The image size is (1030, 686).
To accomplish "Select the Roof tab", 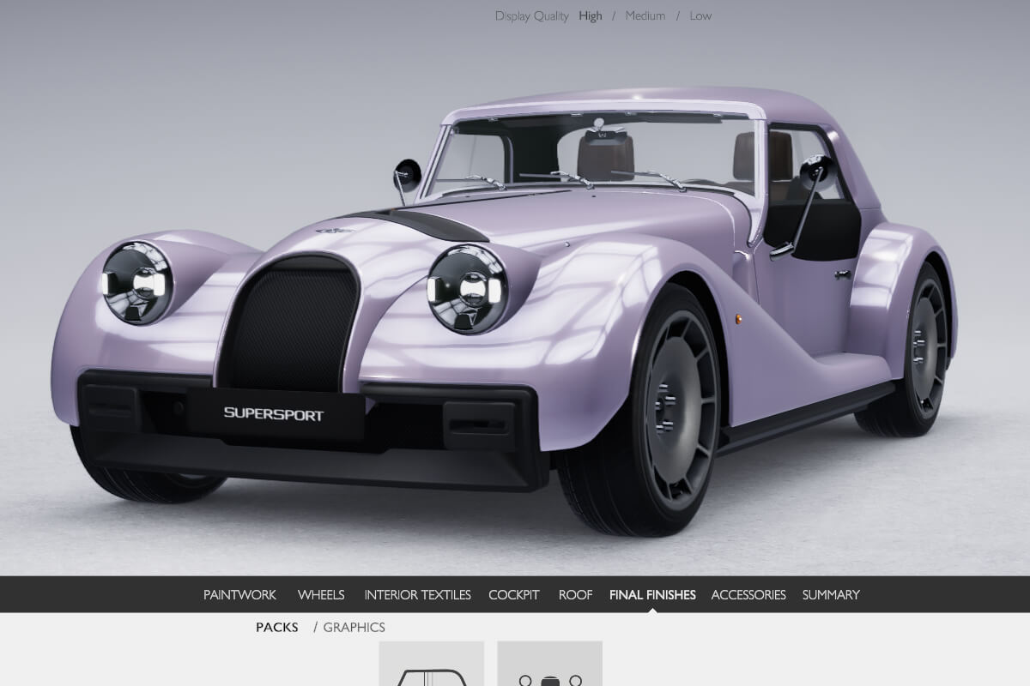I will point(575,594).
